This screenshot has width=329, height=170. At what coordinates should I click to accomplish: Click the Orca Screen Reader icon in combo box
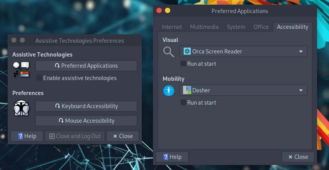pyautogui.click(x=187, y=52)
